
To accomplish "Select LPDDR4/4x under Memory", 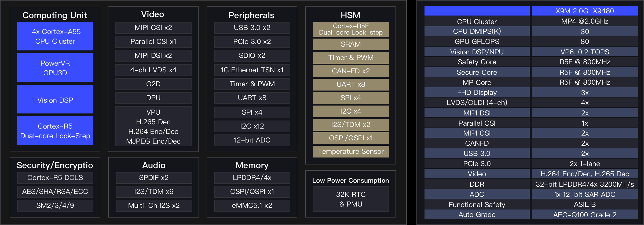I will click(252, 178).
